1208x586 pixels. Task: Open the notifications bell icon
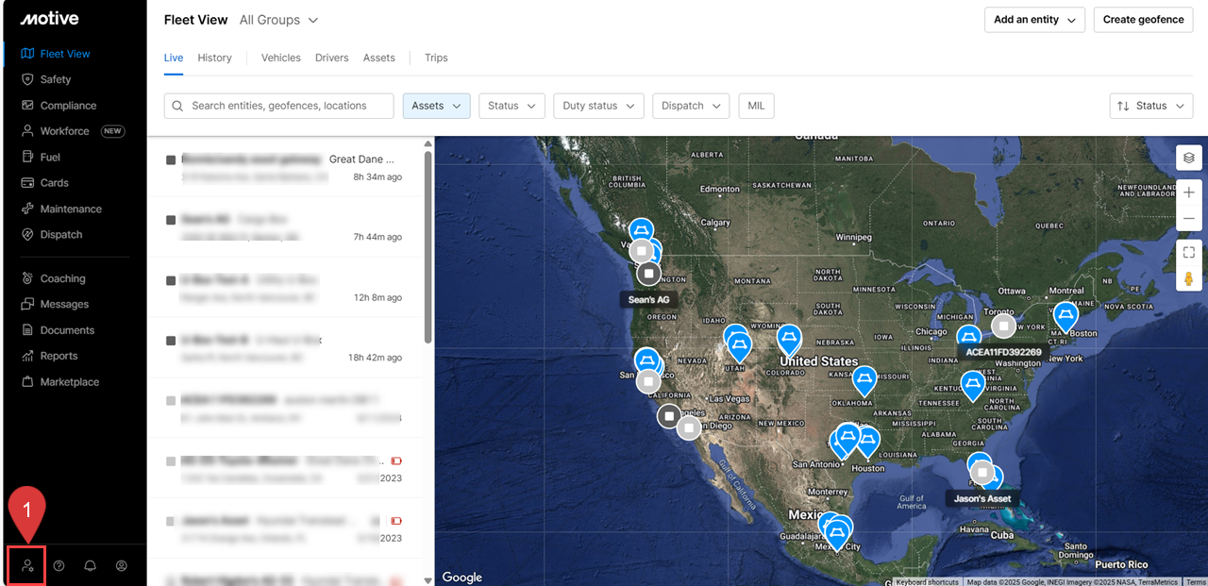[90, 565]
